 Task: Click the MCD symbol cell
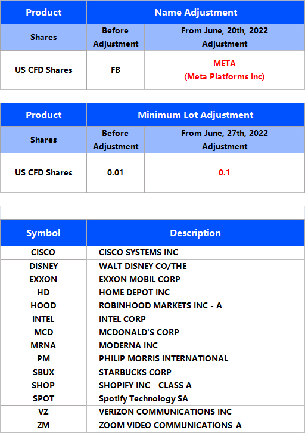click(43, 332)
